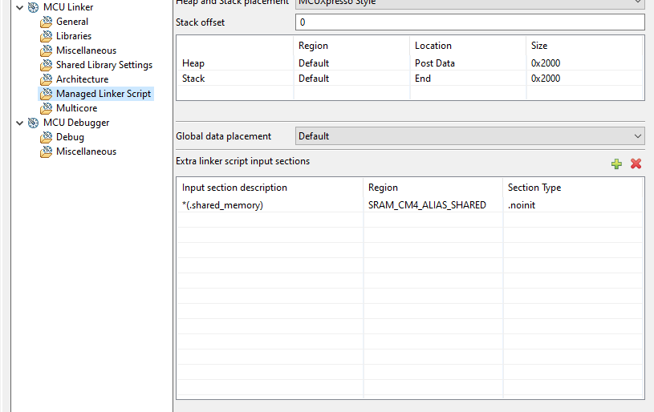654x412 pixels.
Task: Select the Architecture settings item
Action: click(82, 79)
